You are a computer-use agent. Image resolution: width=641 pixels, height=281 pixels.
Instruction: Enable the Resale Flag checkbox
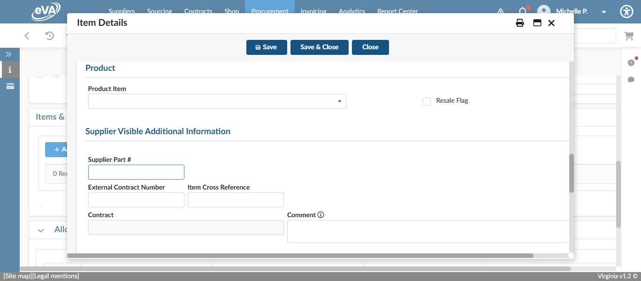[x=427, y=101]
